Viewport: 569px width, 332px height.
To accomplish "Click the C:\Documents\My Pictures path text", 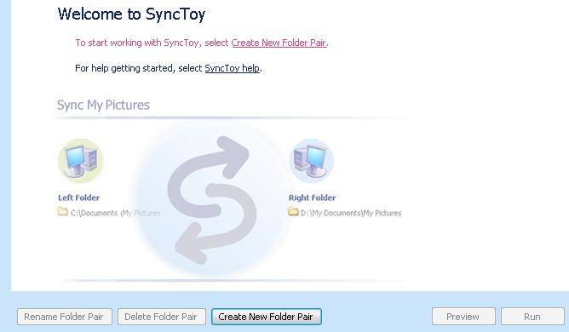I will (x=115, y=213).
